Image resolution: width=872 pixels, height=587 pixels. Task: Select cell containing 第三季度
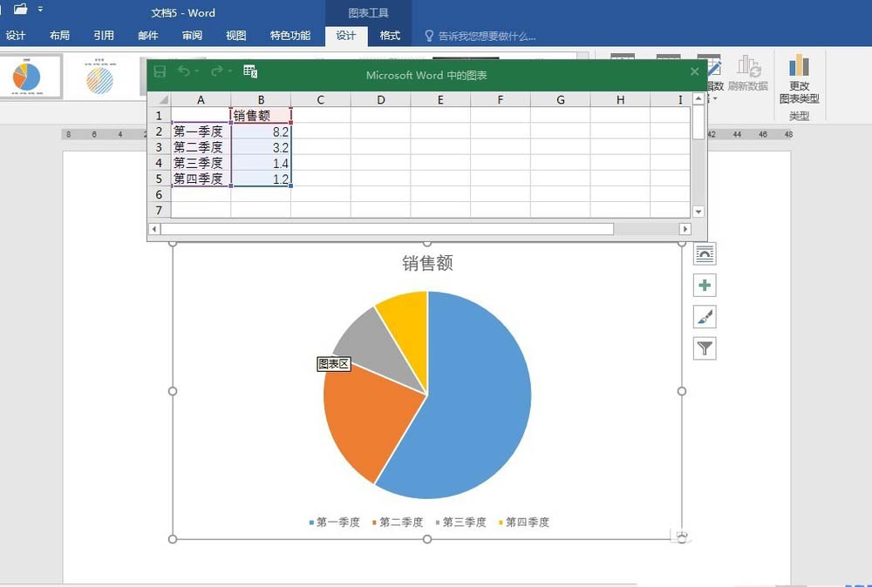(x=201, y=163)
